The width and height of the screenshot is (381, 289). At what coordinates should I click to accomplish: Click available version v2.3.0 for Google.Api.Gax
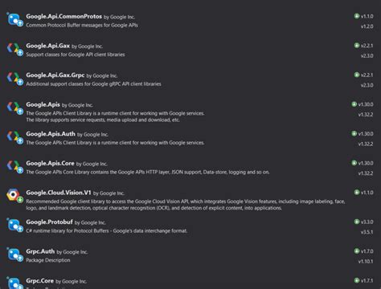(x=367, y=55)
